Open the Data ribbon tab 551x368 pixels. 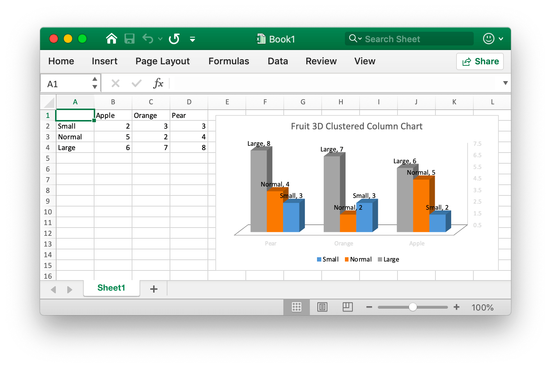click(x=277, y=61)
